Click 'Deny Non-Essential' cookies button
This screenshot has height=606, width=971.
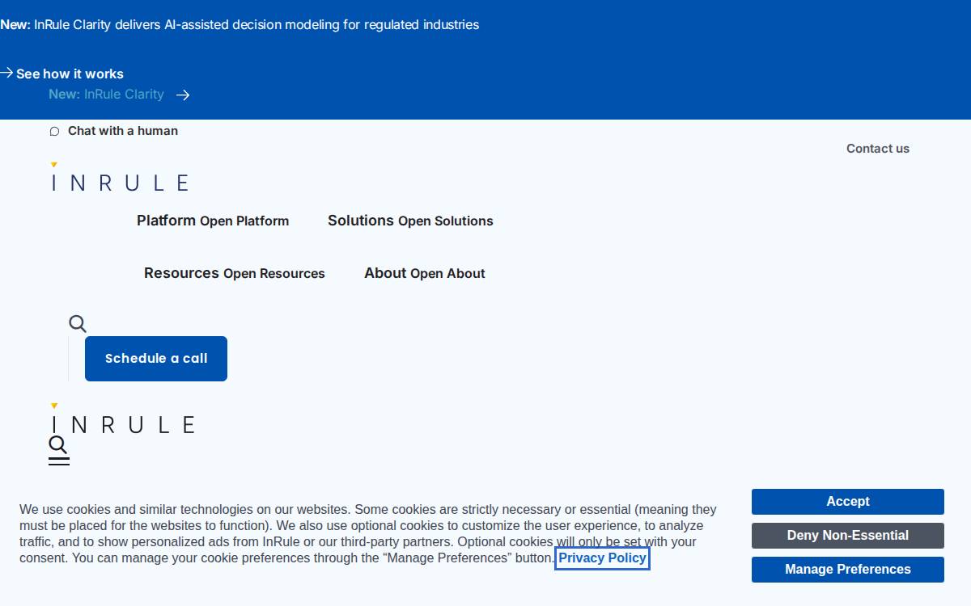pos(848,536)
